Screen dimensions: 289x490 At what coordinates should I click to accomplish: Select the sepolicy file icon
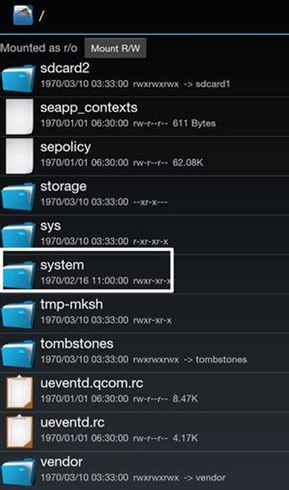[20, 156]
